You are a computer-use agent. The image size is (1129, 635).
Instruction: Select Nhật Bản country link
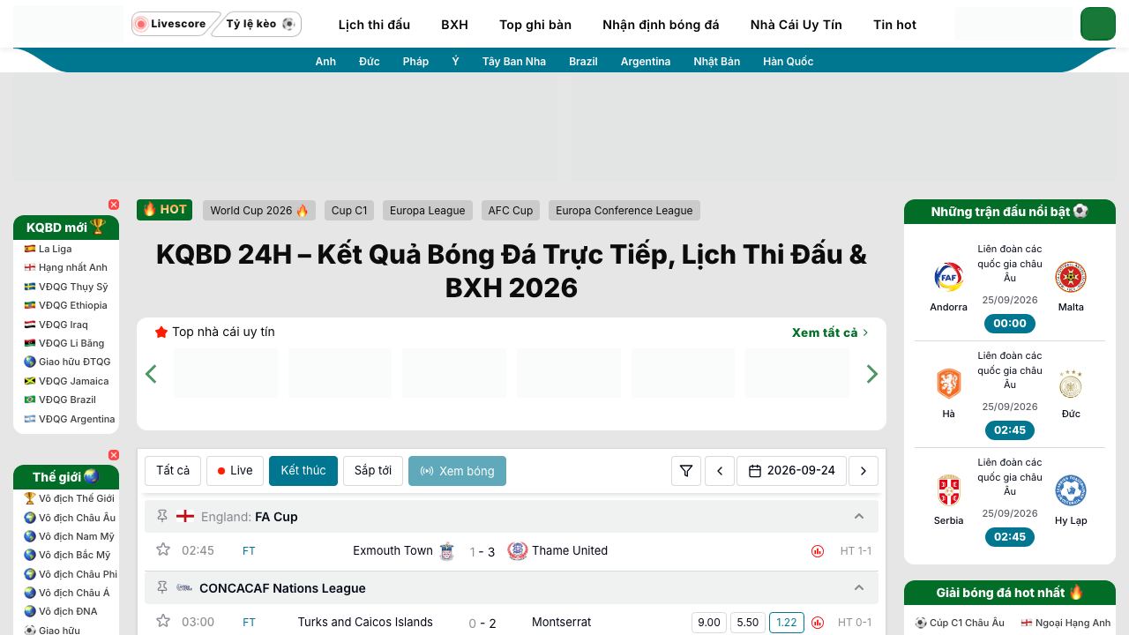point(716,61)
